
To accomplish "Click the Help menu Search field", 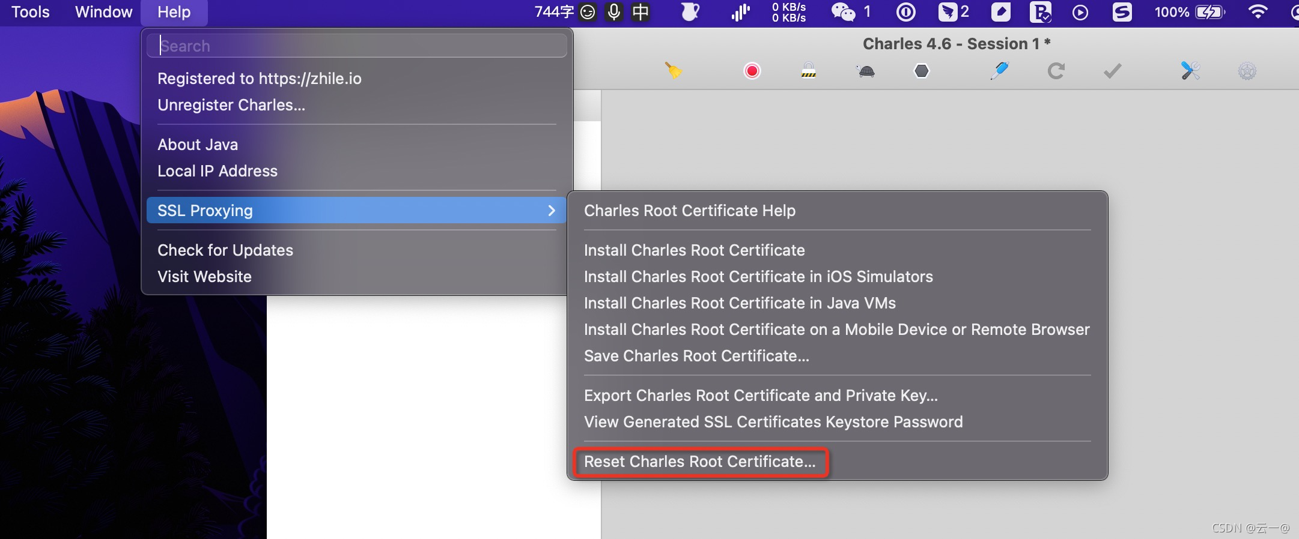I will [357, 46].
